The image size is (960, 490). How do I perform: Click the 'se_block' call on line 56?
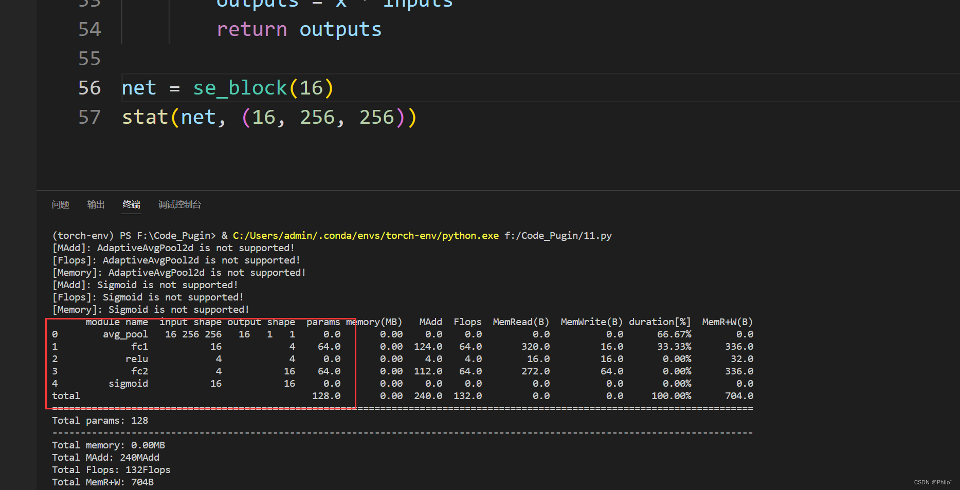(x=240, y=88)
